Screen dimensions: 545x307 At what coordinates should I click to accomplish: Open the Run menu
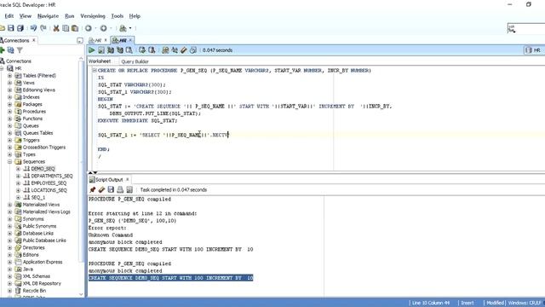pos(70,16)
